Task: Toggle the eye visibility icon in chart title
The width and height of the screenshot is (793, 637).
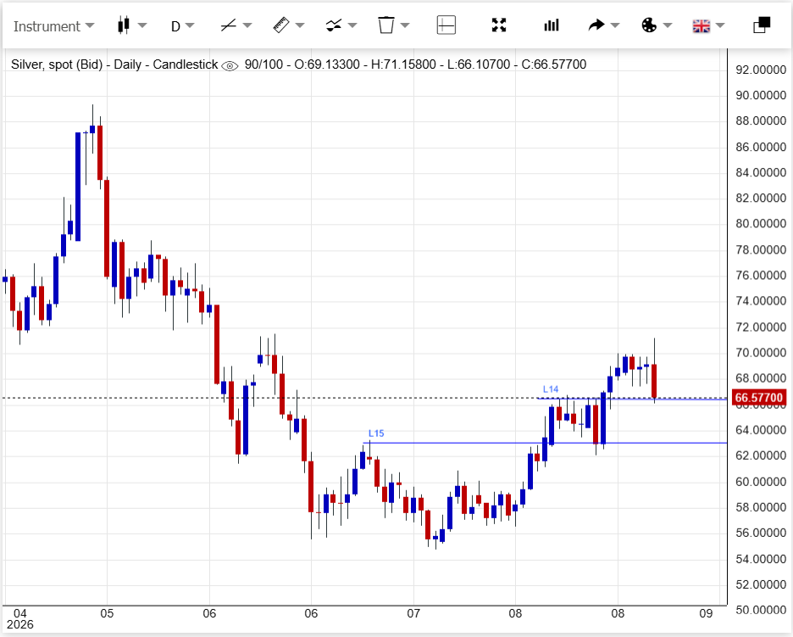Action: pyautogui.click(x=230, y=66)
